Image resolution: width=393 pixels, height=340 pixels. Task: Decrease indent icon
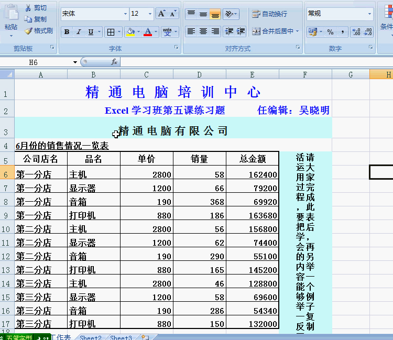pos(229,31)
